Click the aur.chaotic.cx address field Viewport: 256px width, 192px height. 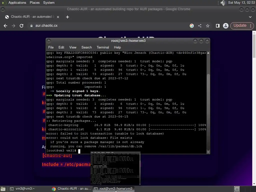click(x=108, y=26)
